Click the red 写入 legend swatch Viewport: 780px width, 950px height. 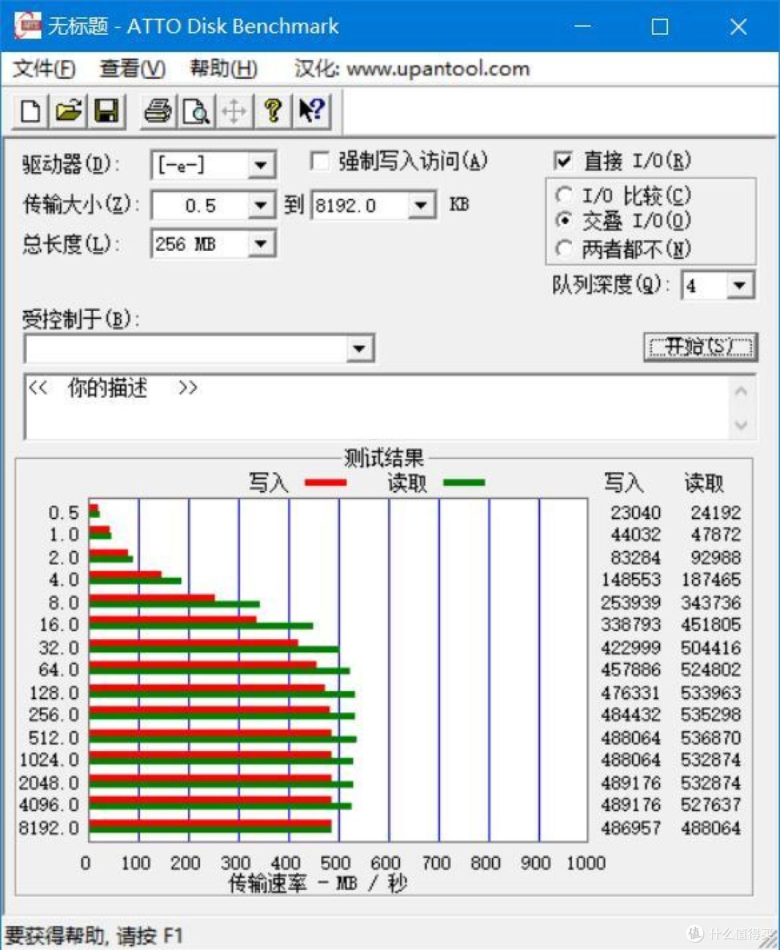pyautogui.click(x=325, y=482)
